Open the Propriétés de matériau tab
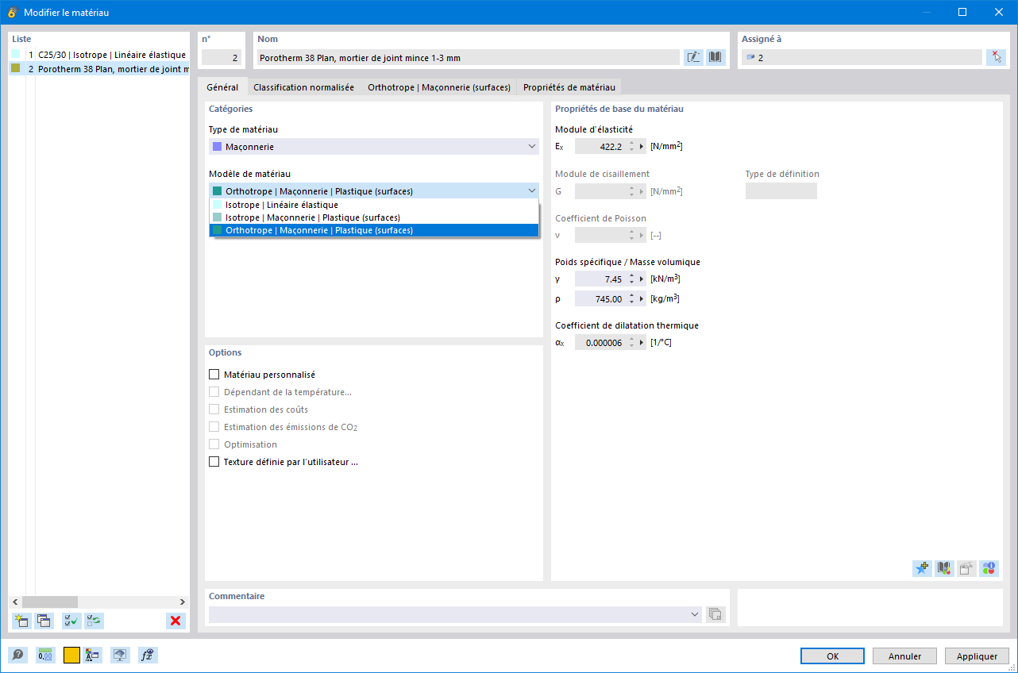 click(569, 87)
